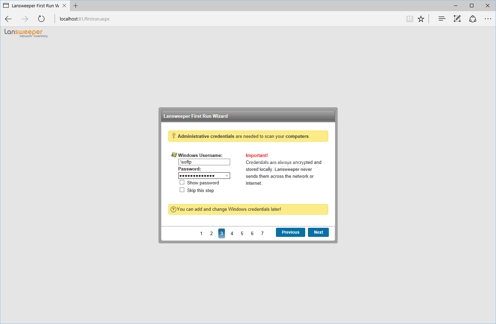Click the 'Password:' label
Screen dimensions: 496x324
(189, 169)
